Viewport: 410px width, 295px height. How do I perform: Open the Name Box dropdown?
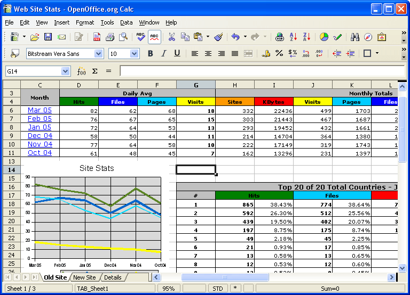(65, 71)
